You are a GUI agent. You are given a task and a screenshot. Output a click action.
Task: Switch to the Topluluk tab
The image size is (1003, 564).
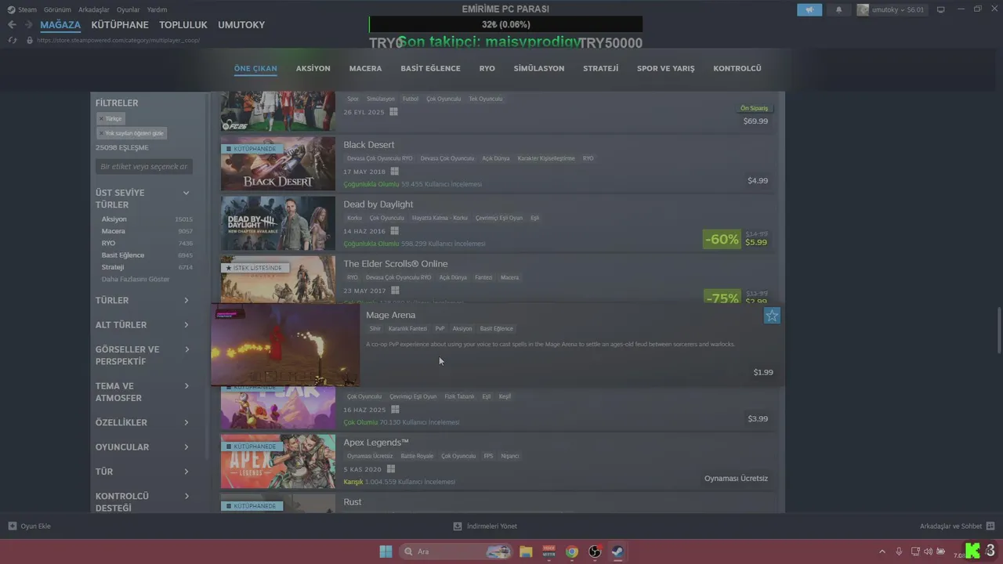183,25
